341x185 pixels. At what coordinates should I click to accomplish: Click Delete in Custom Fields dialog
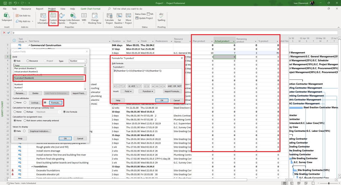[x=36, y=93]
